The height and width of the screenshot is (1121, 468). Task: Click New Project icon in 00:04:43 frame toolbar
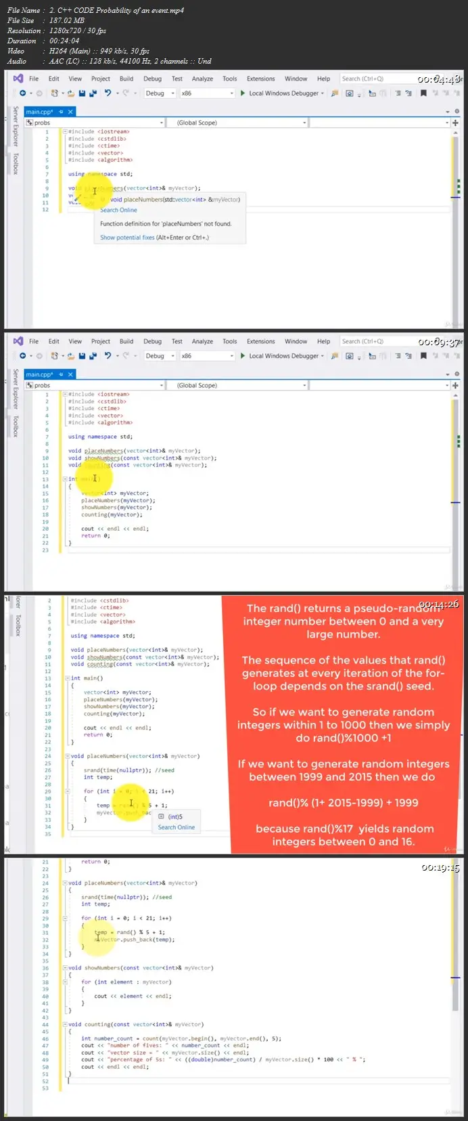[x=55, y=93]
